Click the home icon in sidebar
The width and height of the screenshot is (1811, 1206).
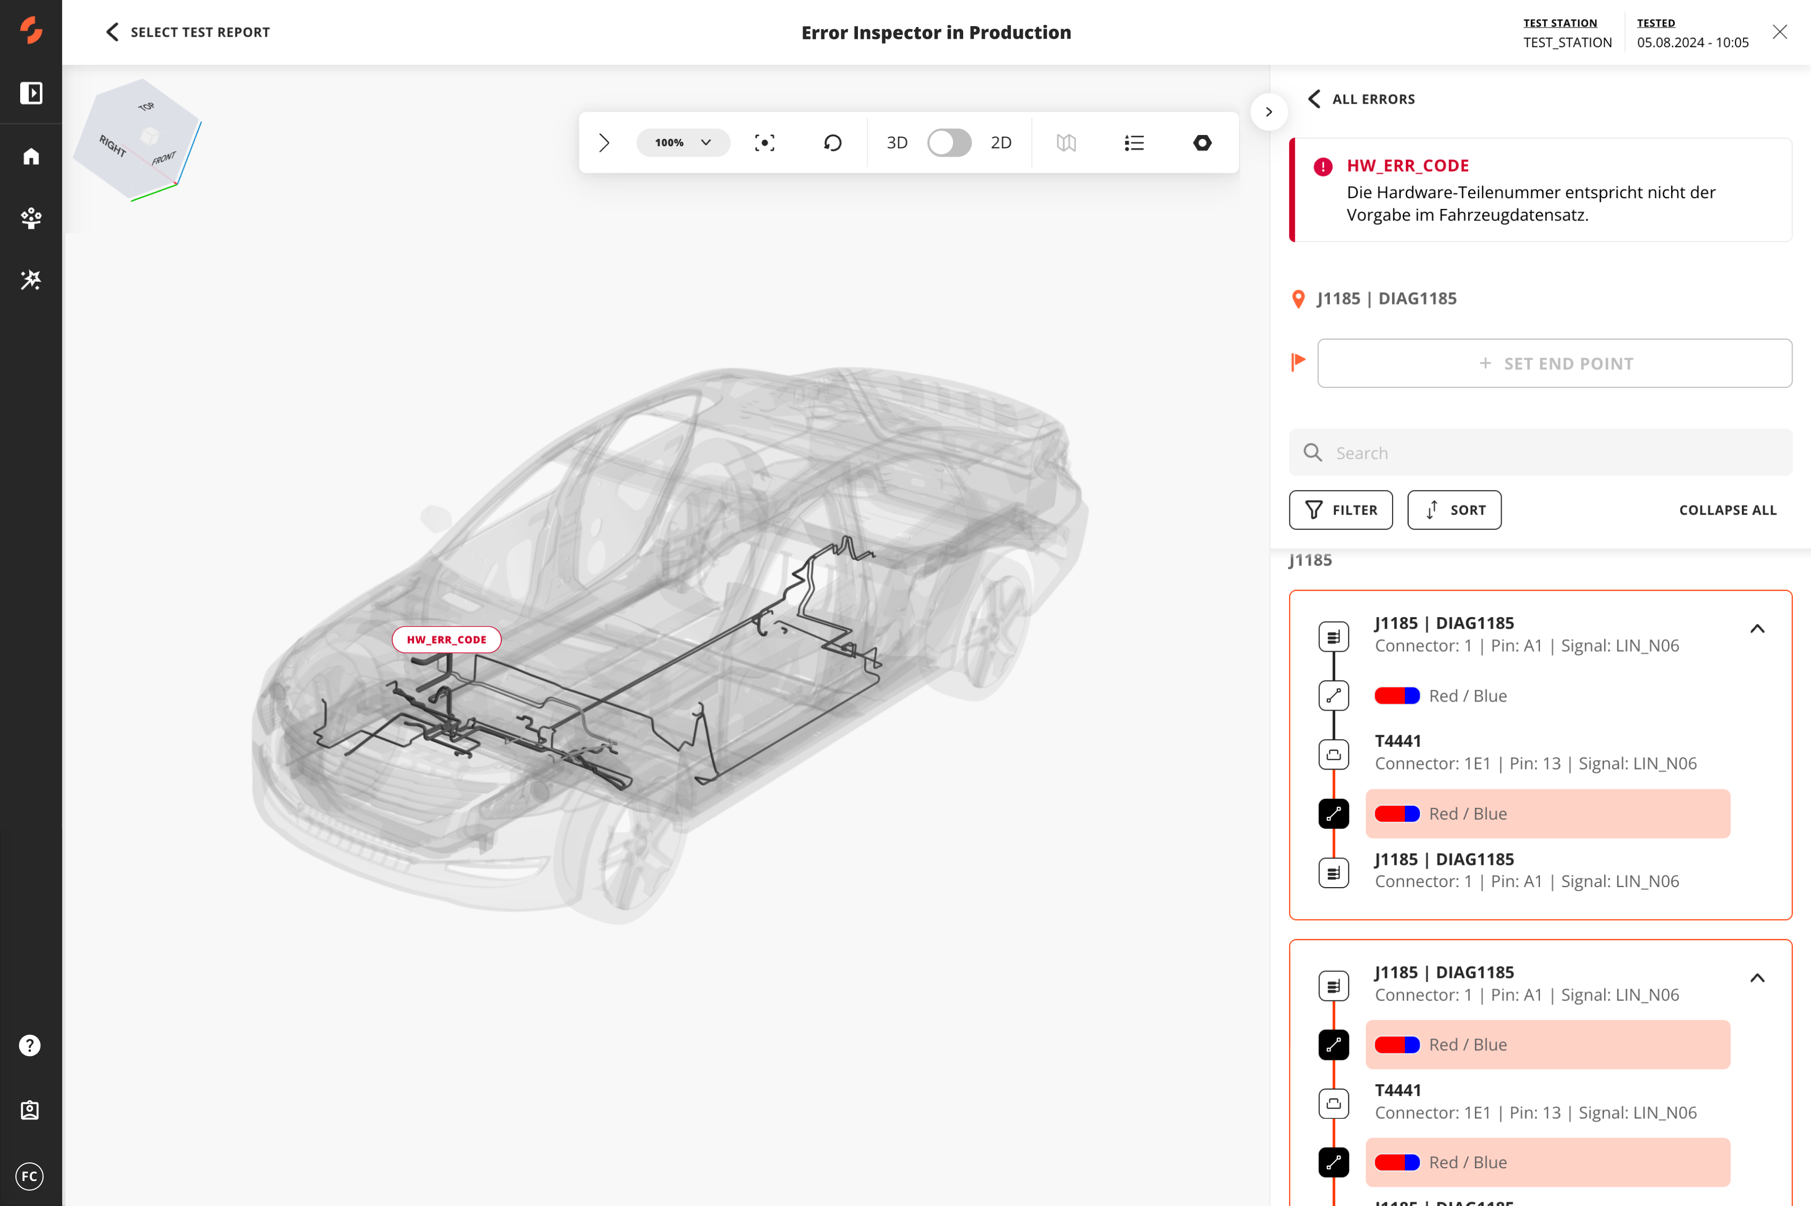31,157
